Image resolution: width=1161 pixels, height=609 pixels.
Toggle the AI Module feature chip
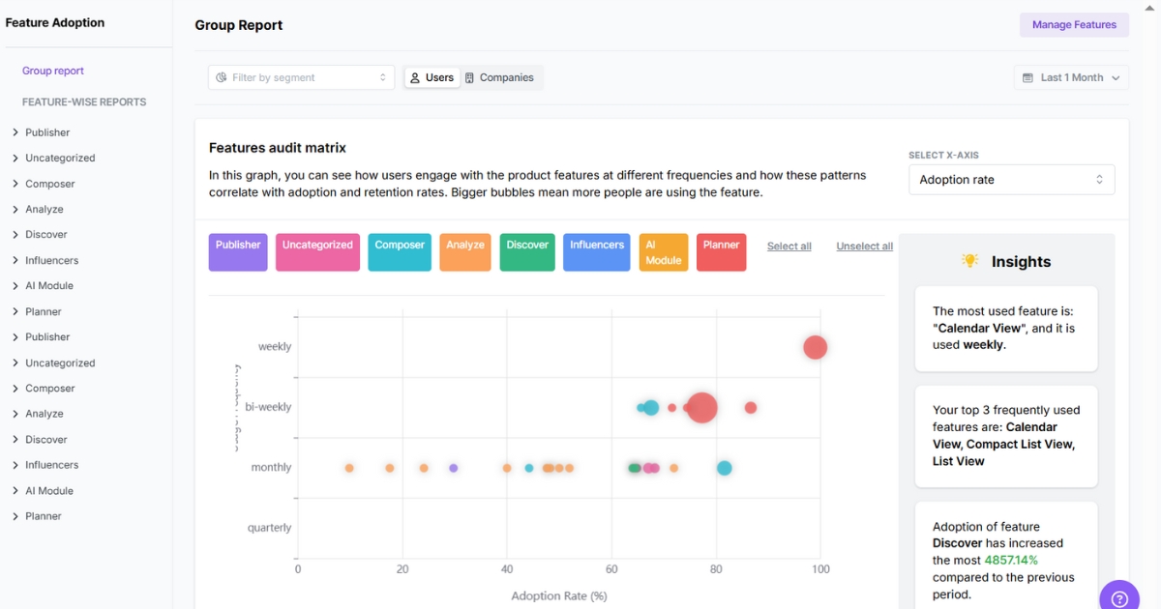click(663, 252)
